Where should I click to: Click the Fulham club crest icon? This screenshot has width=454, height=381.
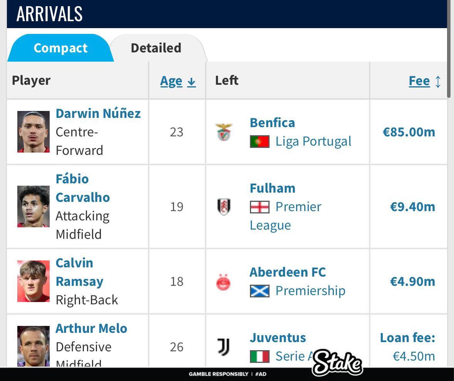coord(224,206)
